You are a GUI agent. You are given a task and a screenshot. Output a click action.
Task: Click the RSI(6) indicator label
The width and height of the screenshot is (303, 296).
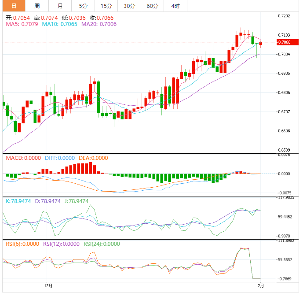coord(22,244)
